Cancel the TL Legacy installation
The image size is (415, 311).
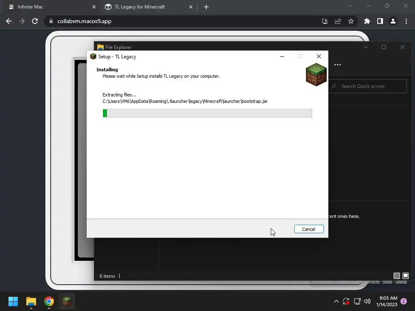308,229
